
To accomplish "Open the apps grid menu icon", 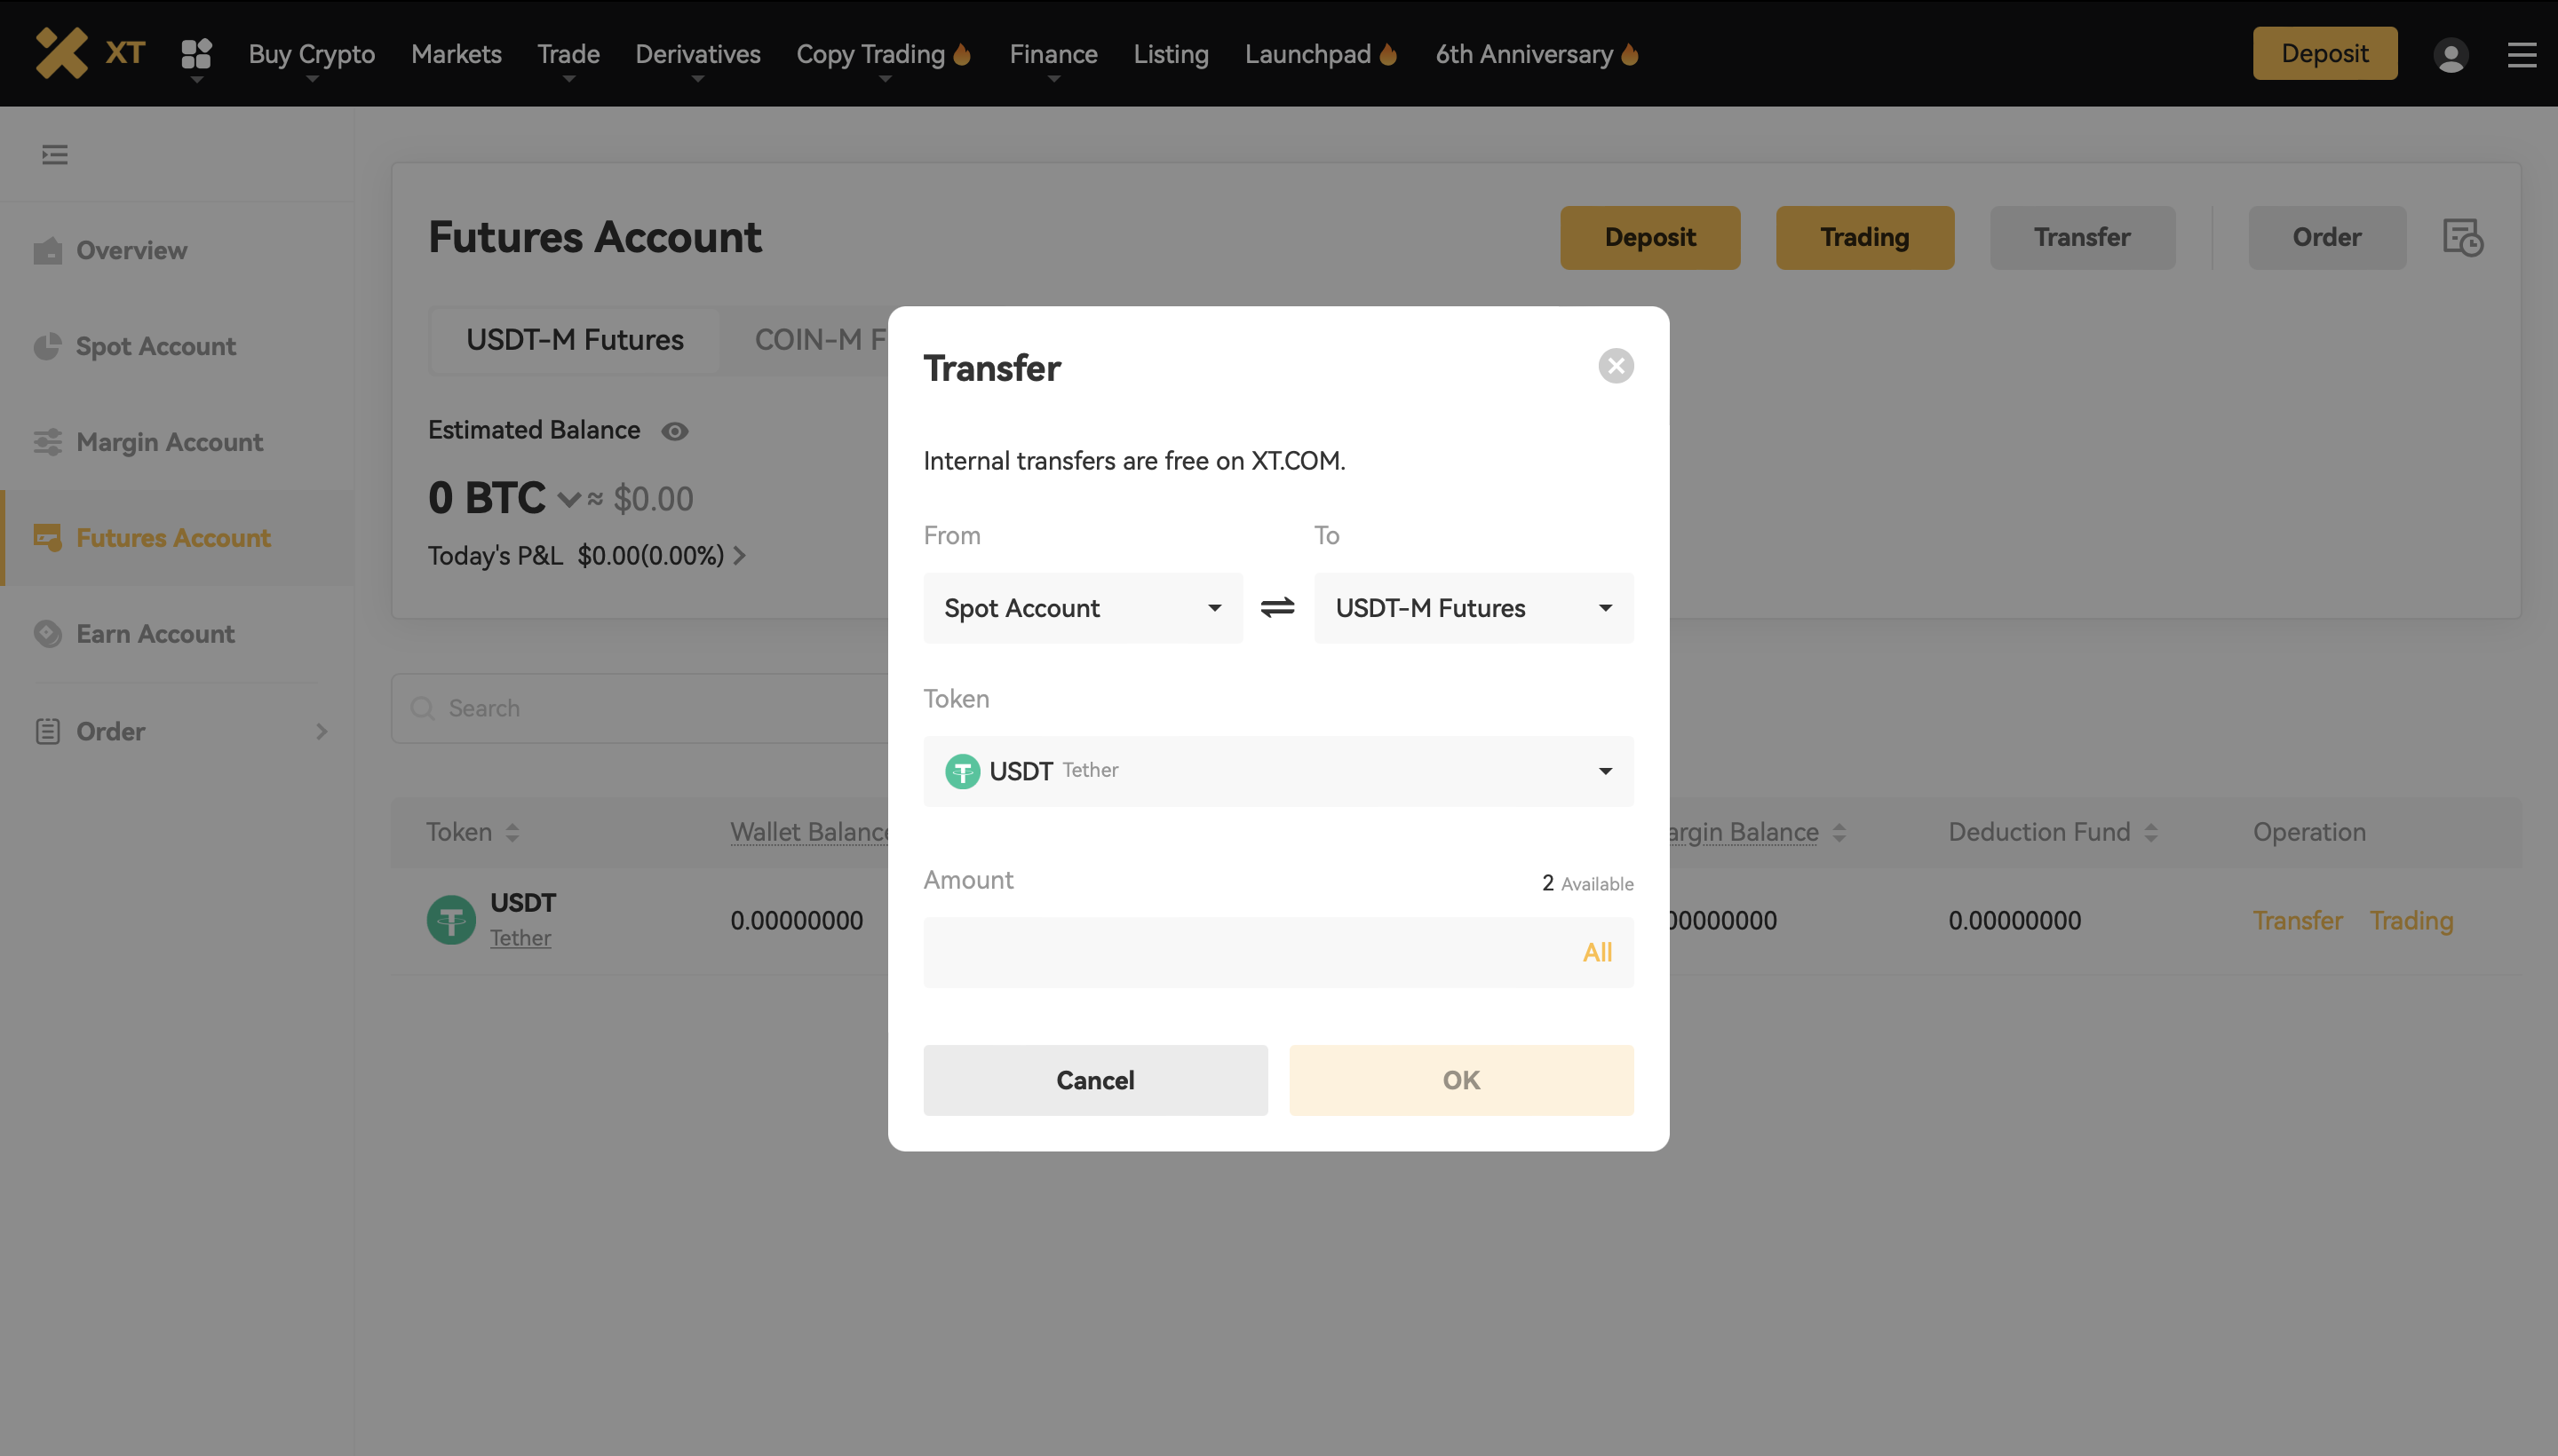I will tap(196, 54).
